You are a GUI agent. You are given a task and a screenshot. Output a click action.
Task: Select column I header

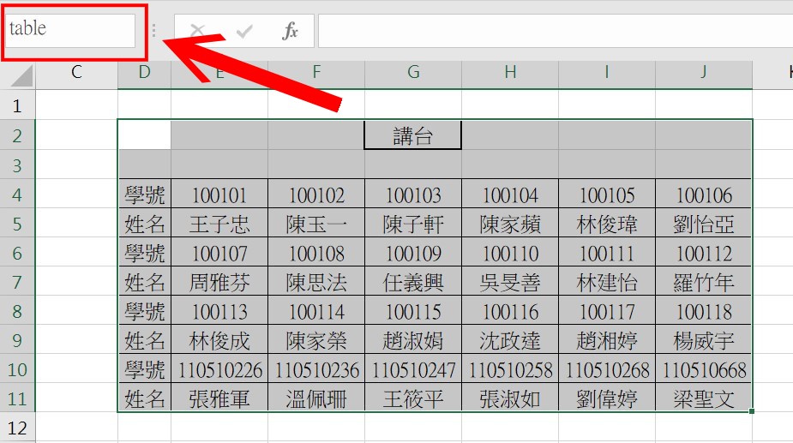coord(607,72)
